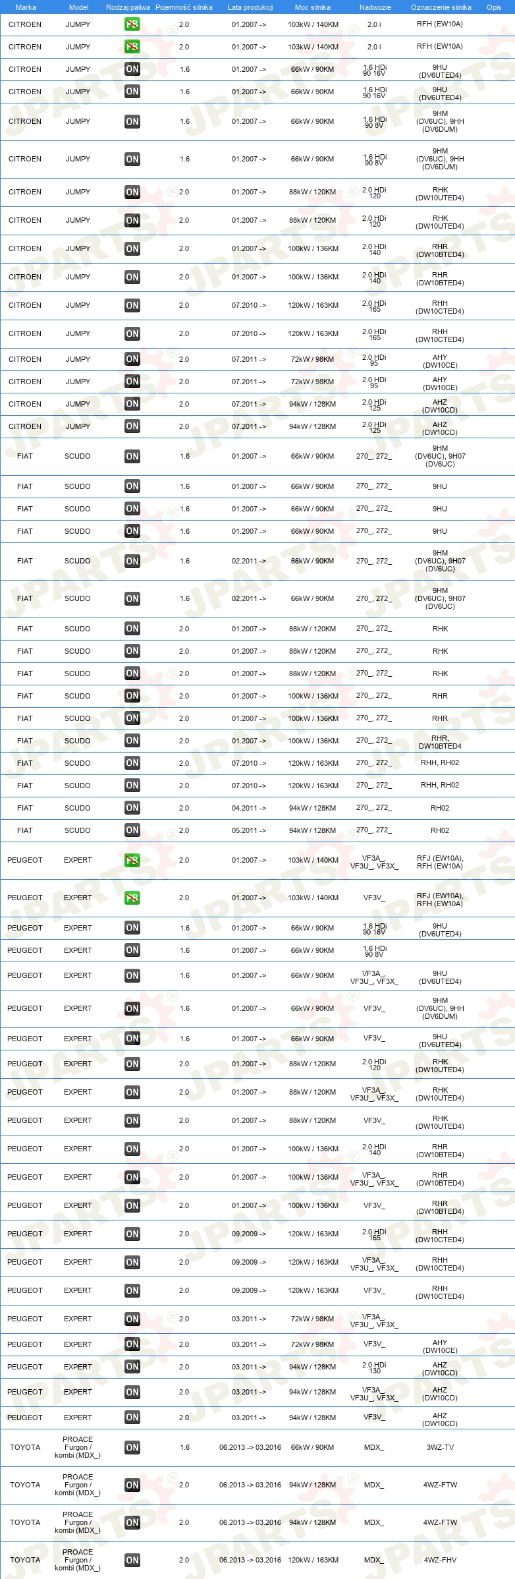Select MDX_ body cell in 3WZ-TV row

373,1447
